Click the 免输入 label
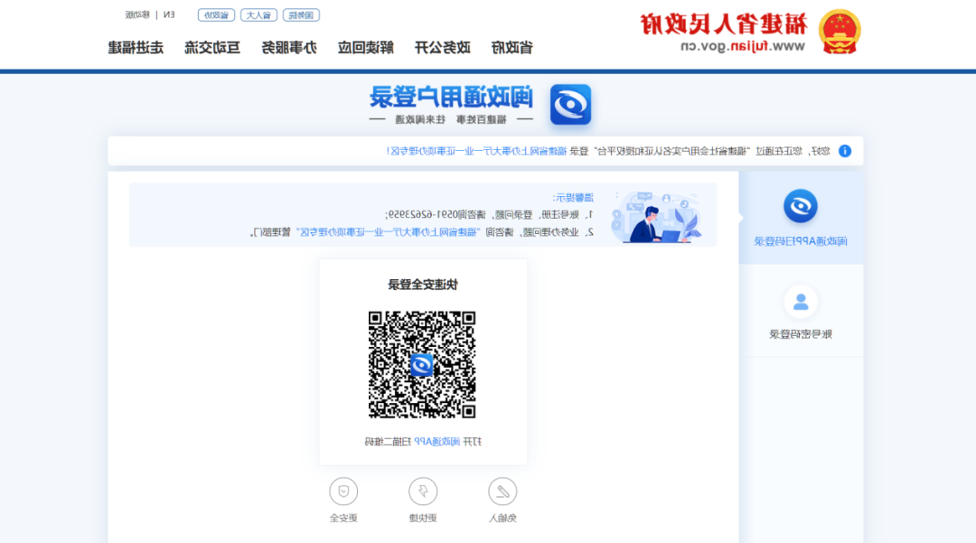Image resolution: width=976 pixels, height=543 pixels. 502,518
